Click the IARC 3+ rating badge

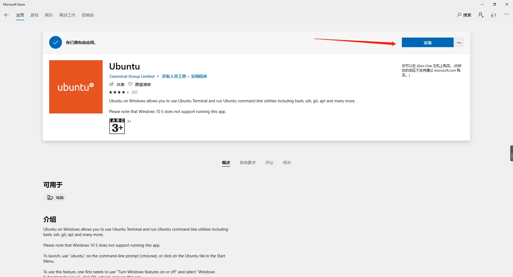(117, 126)
